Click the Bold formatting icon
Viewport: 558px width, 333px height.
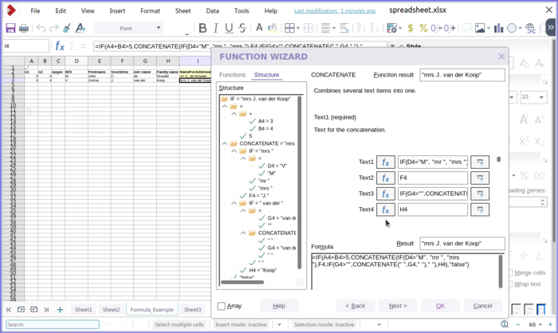tap(202, 28)
